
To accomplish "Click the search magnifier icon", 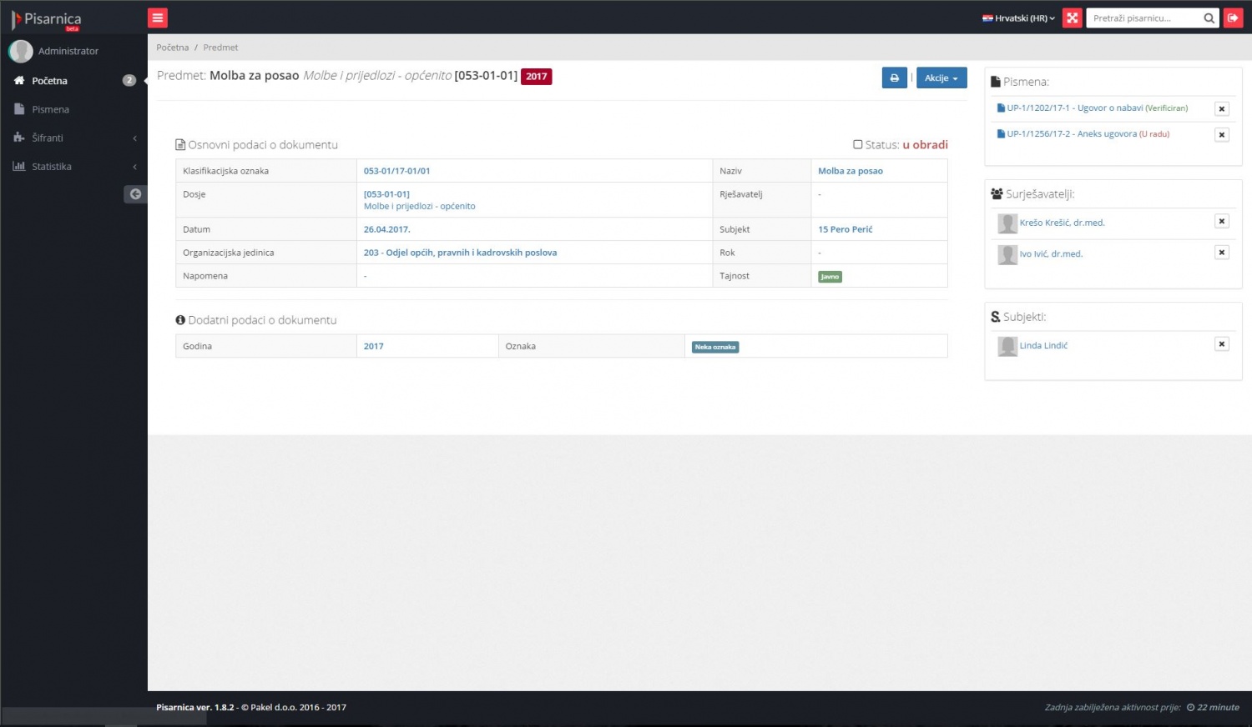I will coord(1209,18).
